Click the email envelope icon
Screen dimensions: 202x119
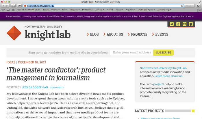pyautogui.click(x=184, y=24)
